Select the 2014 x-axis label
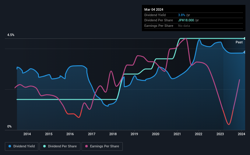The width and height of the screenshot is (250, 155). [x=27, y=134]
